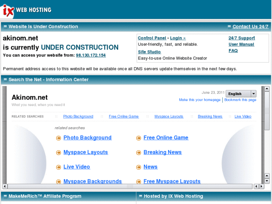
Task: Open the large Photo Background link
Action: click(x=88, y=138)
